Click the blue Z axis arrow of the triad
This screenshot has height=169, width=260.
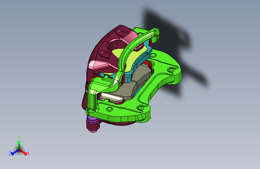click(15, 152)
